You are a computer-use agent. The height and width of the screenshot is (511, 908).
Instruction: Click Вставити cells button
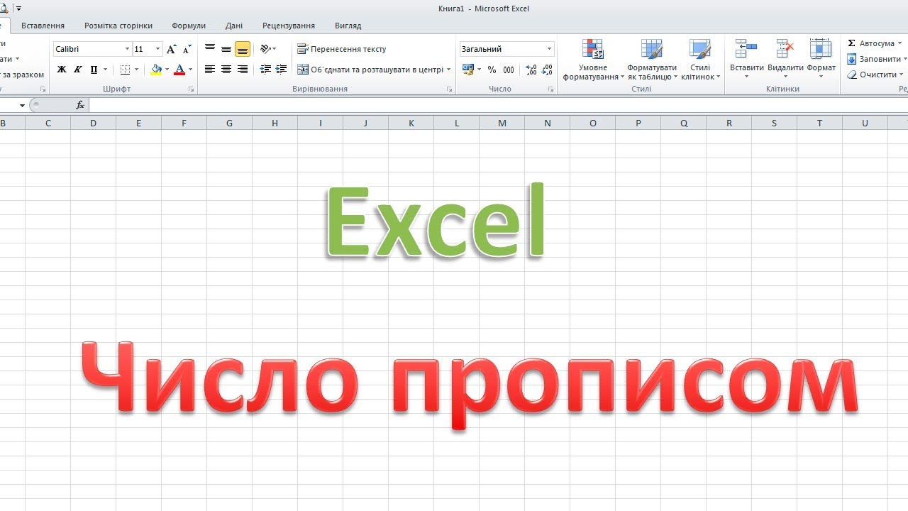pyautogui.click(x=746, y=60)
